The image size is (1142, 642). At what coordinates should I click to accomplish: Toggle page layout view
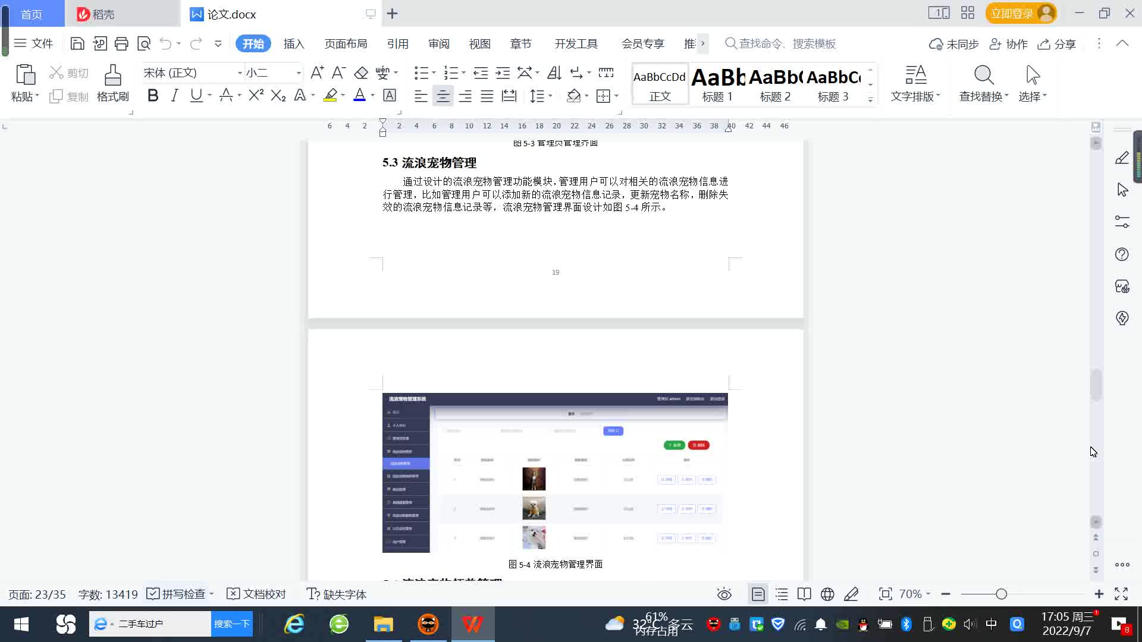[x=758, y=594]
